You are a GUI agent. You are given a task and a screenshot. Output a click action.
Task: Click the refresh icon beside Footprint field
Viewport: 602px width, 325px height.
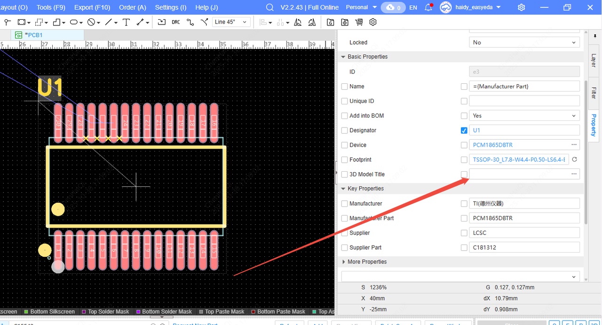[574, 159]
